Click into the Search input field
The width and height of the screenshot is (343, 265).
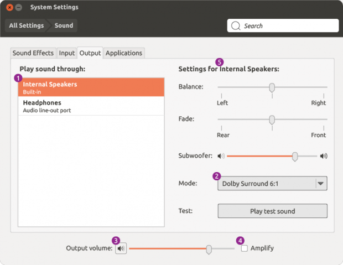(283, 25)
